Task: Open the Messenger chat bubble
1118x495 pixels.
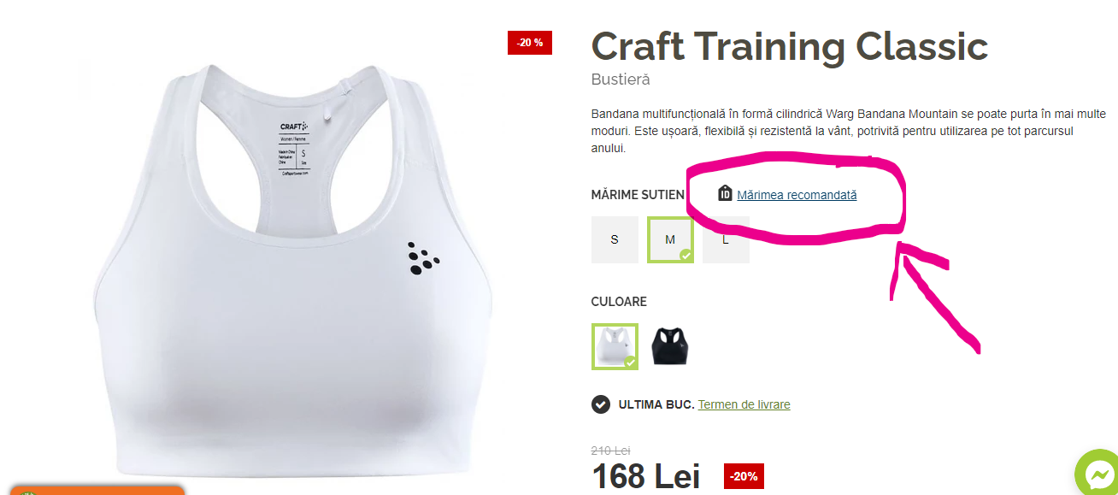Action: pos(1097,473)
